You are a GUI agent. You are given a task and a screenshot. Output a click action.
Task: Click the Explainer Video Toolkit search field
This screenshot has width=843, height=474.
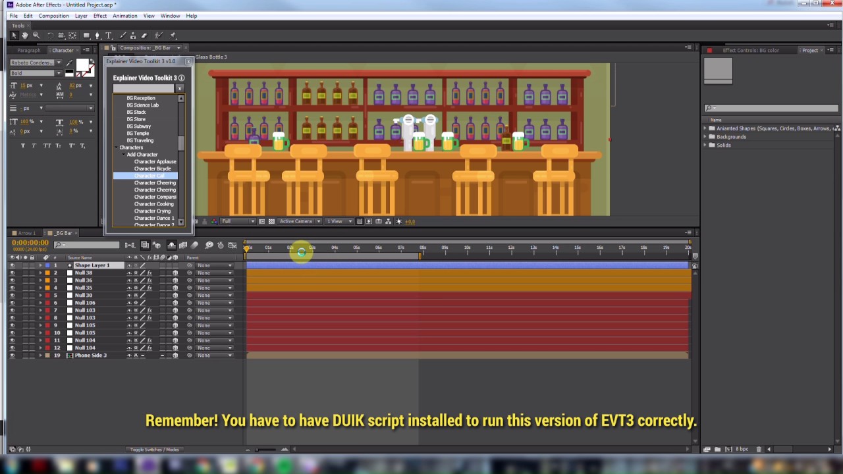(x=144, y=88)
